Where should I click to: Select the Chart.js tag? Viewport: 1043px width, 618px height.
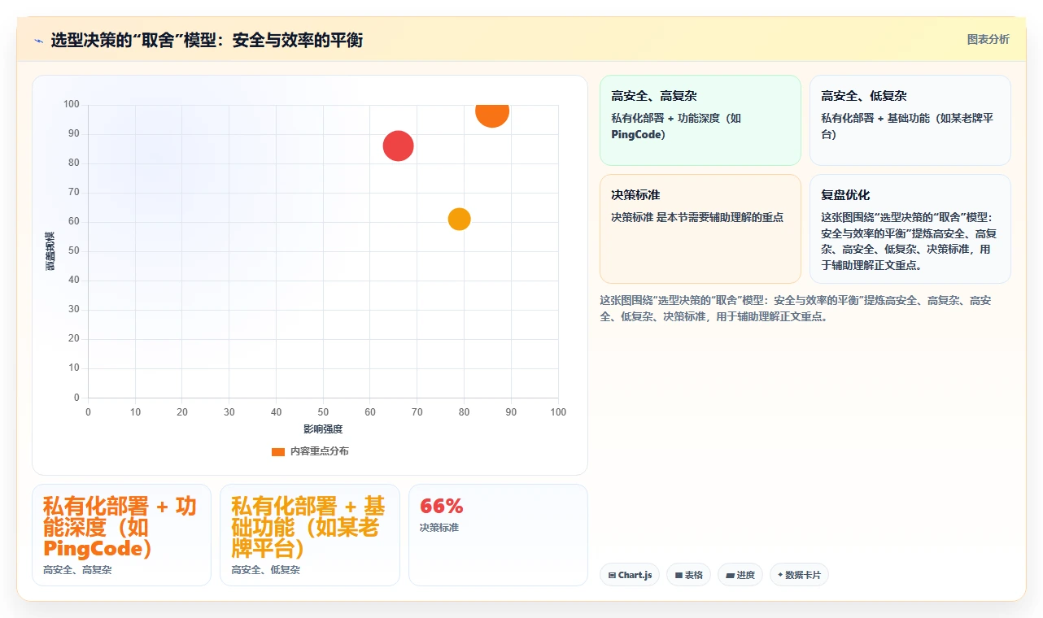[x=630, y=575]
